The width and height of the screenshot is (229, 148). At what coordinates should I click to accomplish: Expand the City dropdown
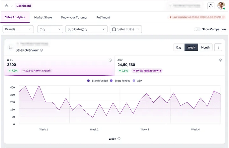(x=50, y=29)
